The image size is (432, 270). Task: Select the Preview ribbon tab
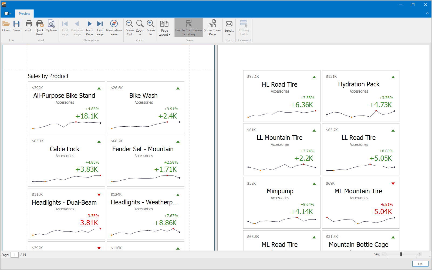[x=24, y=14]
